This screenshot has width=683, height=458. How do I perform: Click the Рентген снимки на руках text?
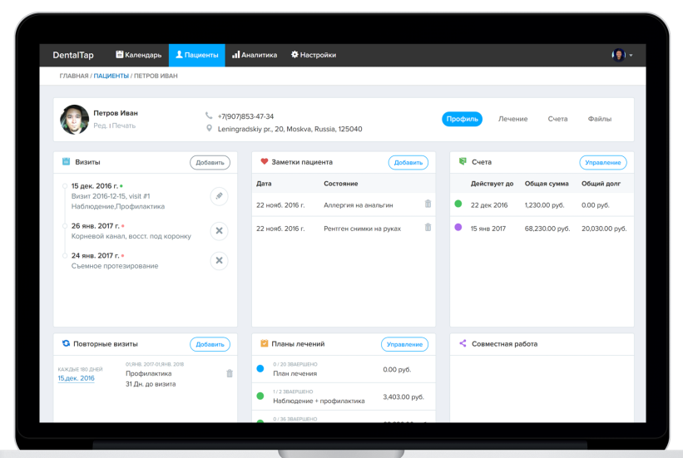click(x=363, y=229)
